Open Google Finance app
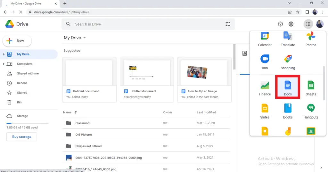 point(265,88)
